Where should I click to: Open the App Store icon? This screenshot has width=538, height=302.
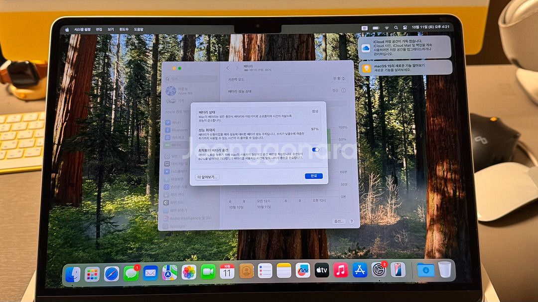(360, 270)
